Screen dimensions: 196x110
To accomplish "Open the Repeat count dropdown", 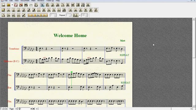I will point(70,15).
